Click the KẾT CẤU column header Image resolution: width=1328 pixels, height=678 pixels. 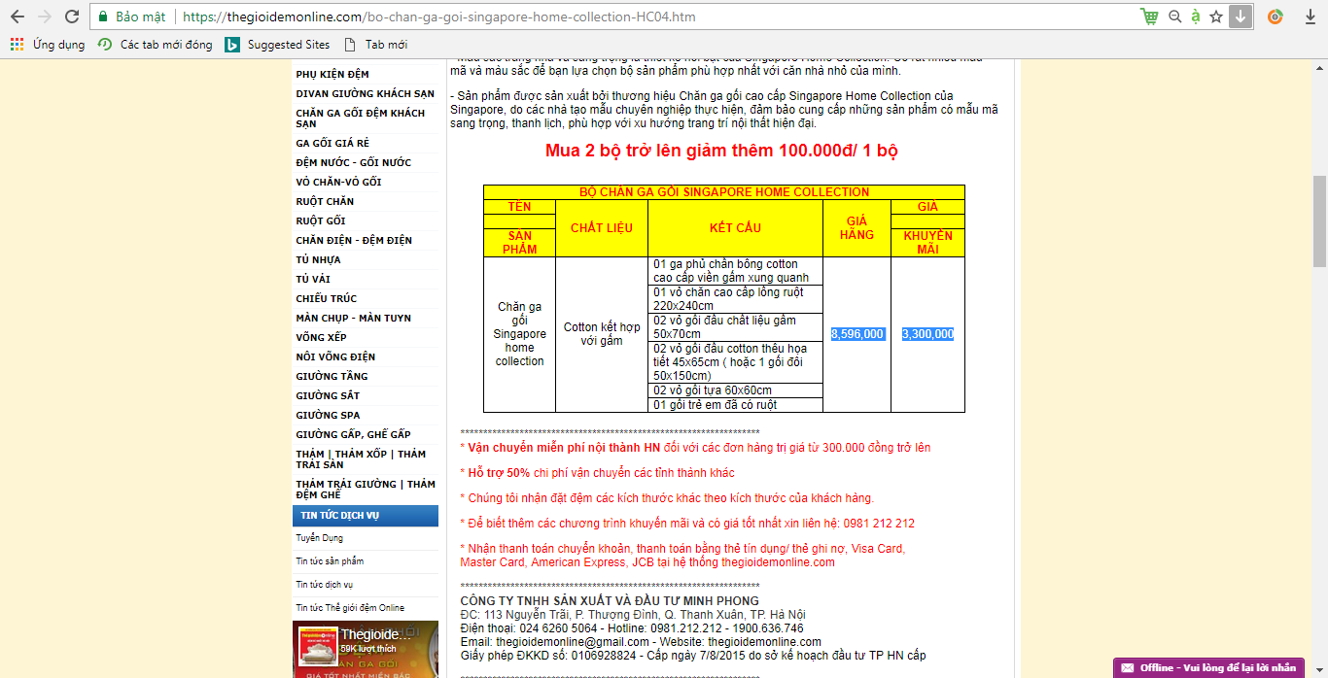click(x=735, y=228)
